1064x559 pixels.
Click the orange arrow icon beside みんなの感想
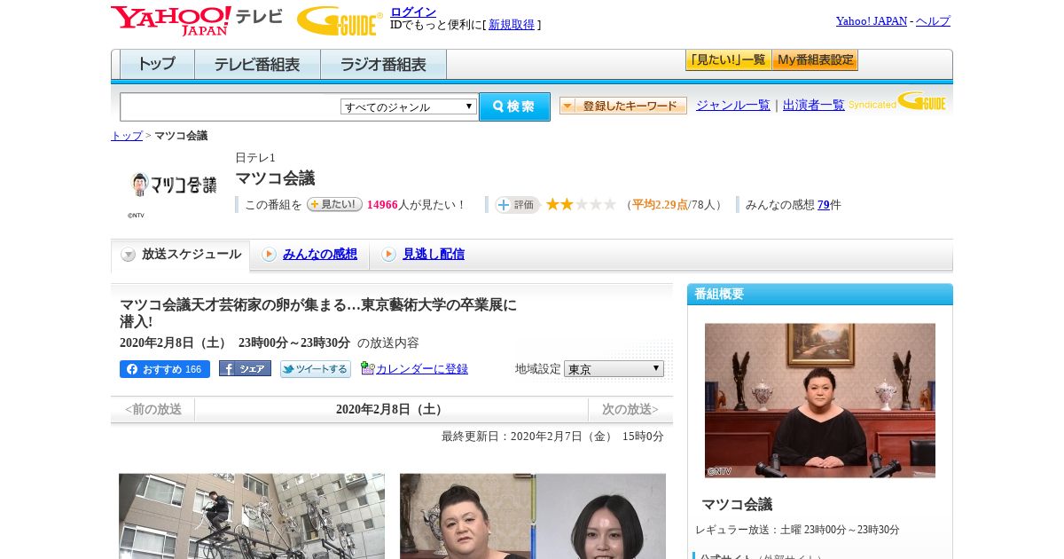click(269, 255)
